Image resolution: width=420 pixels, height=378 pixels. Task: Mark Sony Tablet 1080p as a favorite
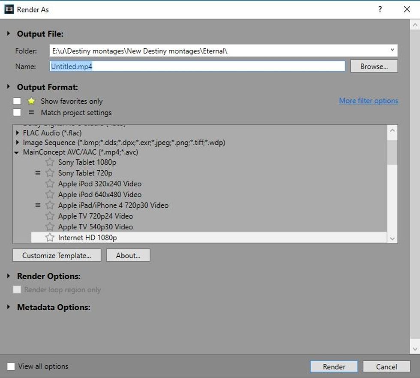(50, 162)
